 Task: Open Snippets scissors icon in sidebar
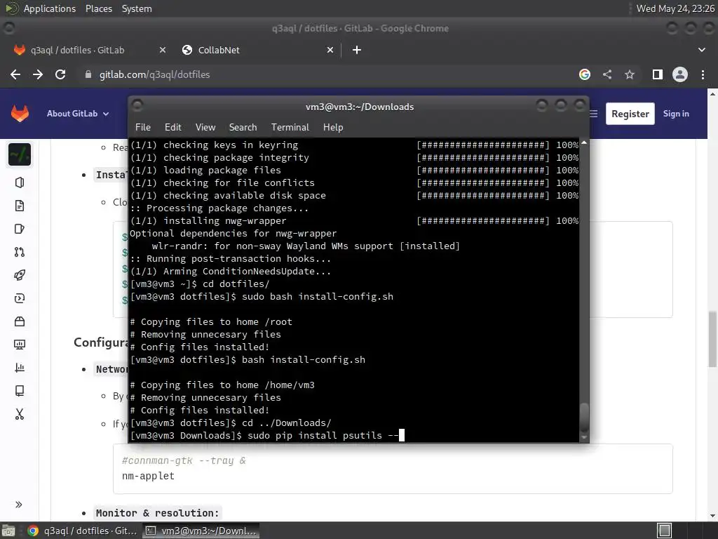click(19, 414)
